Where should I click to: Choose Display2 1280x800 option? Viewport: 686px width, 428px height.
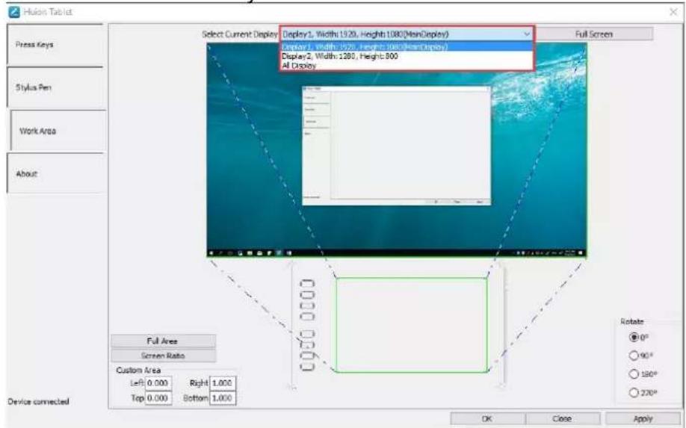(x=407, y=56)
